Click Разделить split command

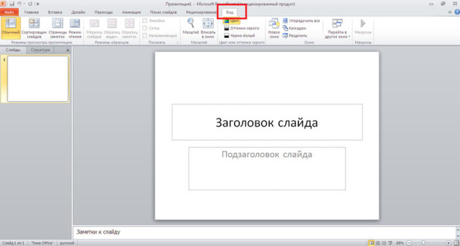(x=295, y=35)
